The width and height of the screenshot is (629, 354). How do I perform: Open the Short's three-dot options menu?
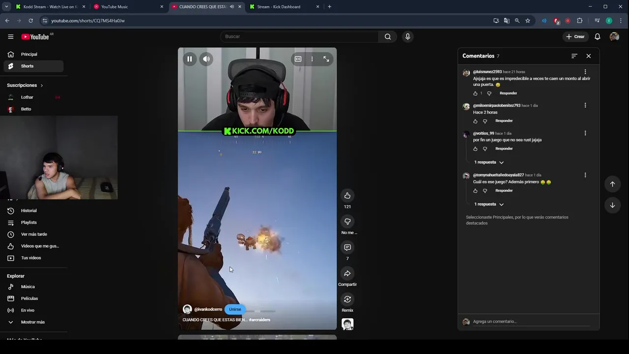[x=312, y=59]
